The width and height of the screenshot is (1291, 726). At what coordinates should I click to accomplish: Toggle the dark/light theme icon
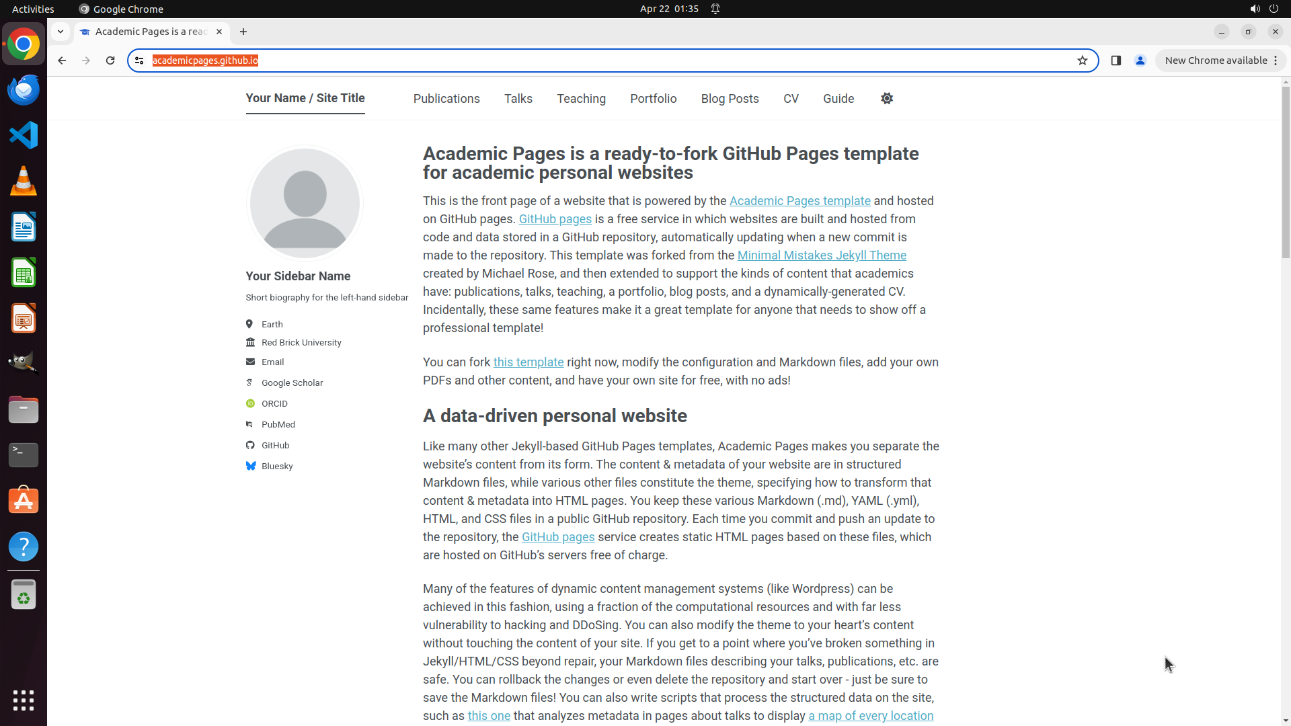[887, 99]
